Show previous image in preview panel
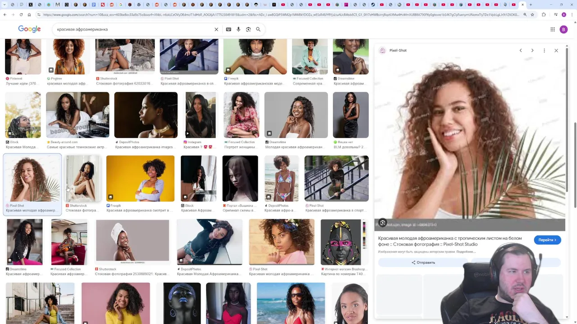Screen dimensions: 577x324 521,50
